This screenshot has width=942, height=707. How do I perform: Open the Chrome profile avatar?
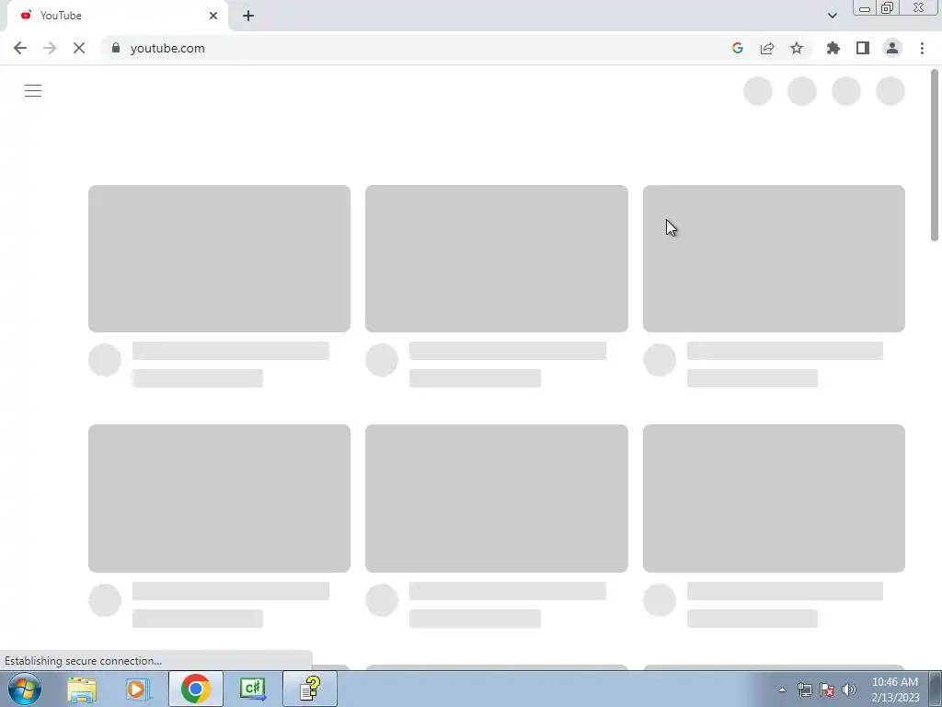[892, 48]
